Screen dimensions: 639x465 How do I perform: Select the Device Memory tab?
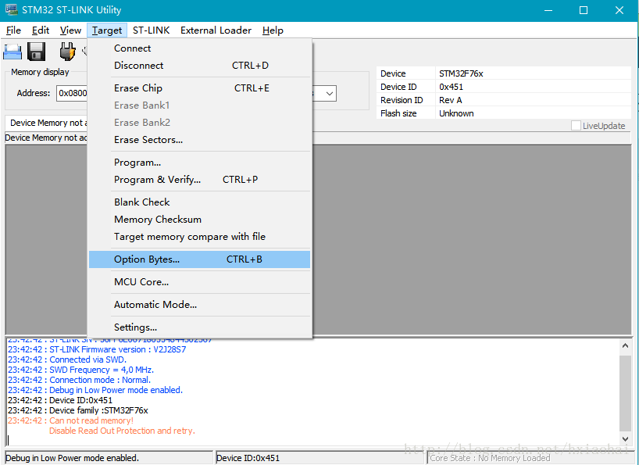point(46,123)
